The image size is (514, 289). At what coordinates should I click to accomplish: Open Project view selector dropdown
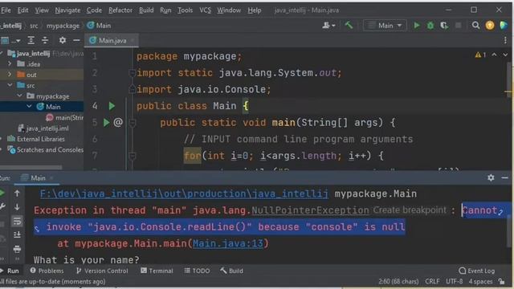click(x=10, y=40)
